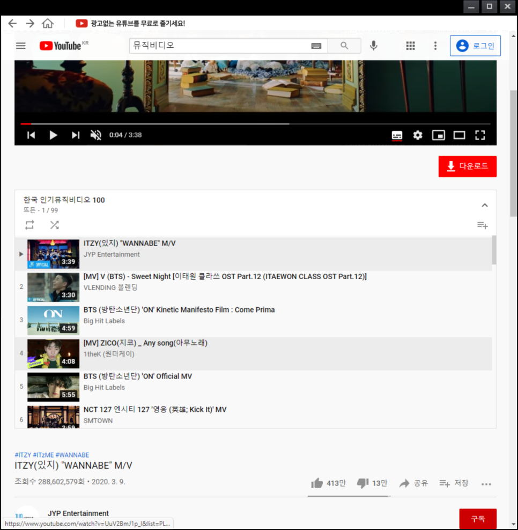Open the on-screen keyboard in search box
Screen dimensions: 518x530
[x=316, y=46]
